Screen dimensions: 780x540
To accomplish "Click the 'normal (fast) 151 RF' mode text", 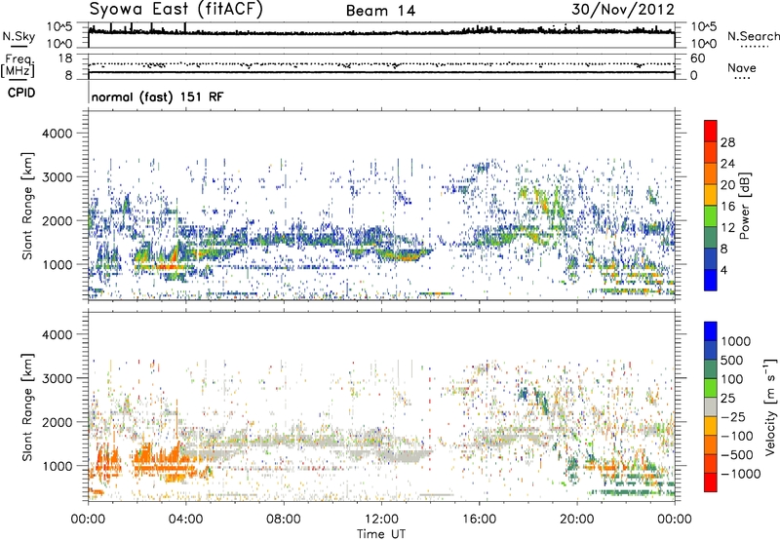I will pos(157,96).
